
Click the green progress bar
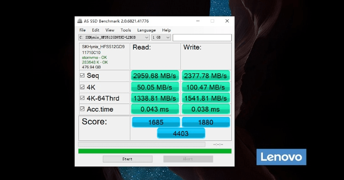click(x=155, y=151)
